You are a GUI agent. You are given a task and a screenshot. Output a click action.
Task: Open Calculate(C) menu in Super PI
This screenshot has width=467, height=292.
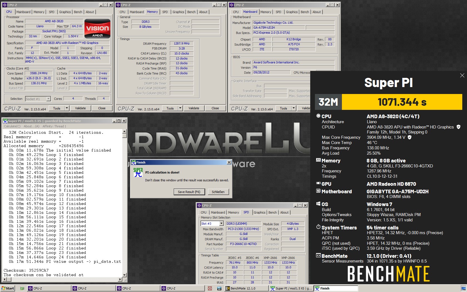(x=12, y=126)
